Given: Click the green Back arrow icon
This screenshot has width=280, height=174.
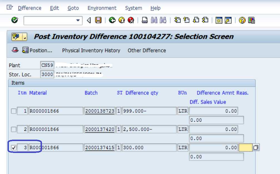Looking at the screenshot, I should [x=112, y=20].
